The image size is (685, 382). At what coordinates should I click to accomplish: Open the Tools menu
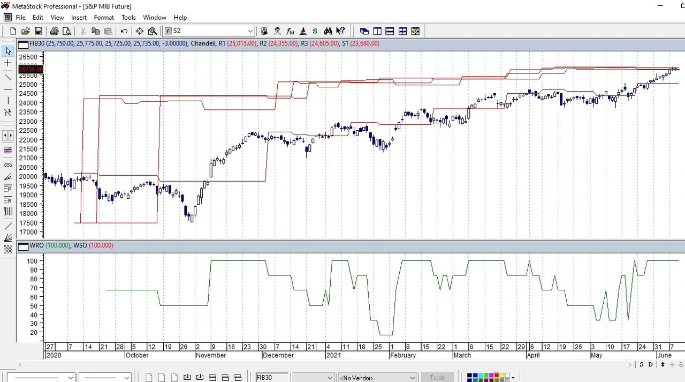[128, 18]
